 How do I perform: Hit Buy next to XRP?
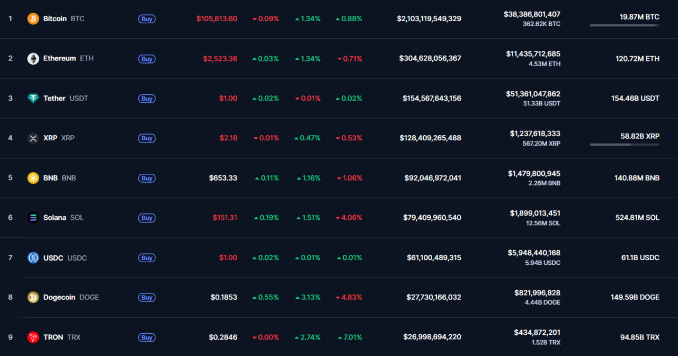[x=147, y=138]
